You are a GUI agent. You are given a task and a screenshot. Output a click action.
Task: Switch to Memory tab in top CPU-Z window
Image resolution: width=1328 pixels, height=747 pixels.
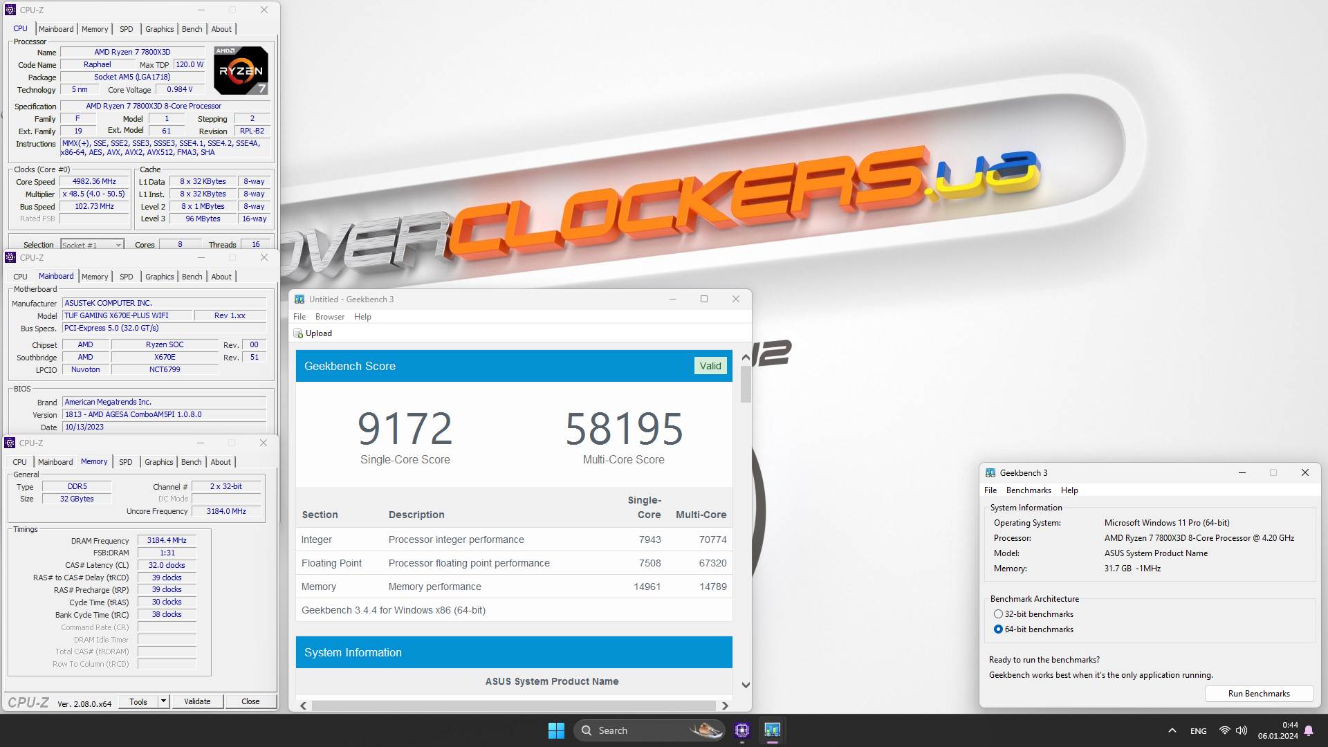(x=95, y=29)
